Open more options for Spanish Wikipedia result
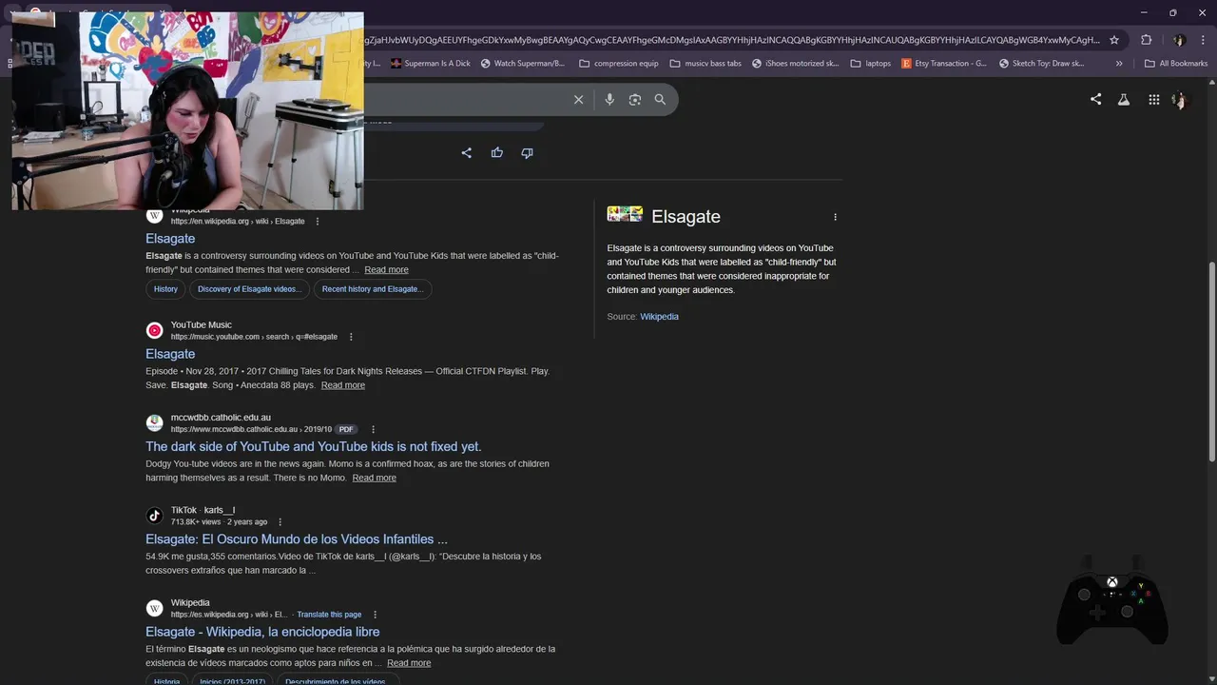Screen dimensions: 1217x685 (375, 615)
